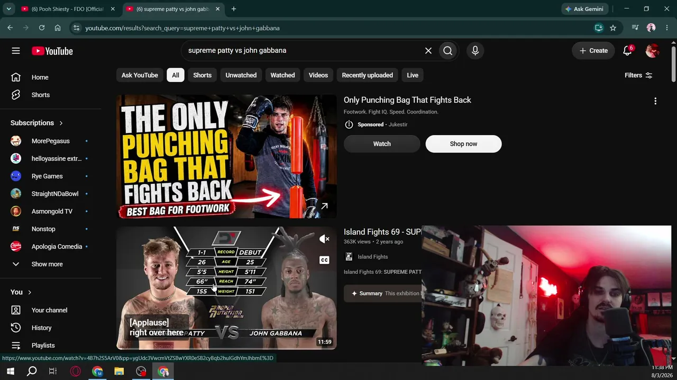
Task: Open YouTube notifications bell
Action: [x=627, y=51]
